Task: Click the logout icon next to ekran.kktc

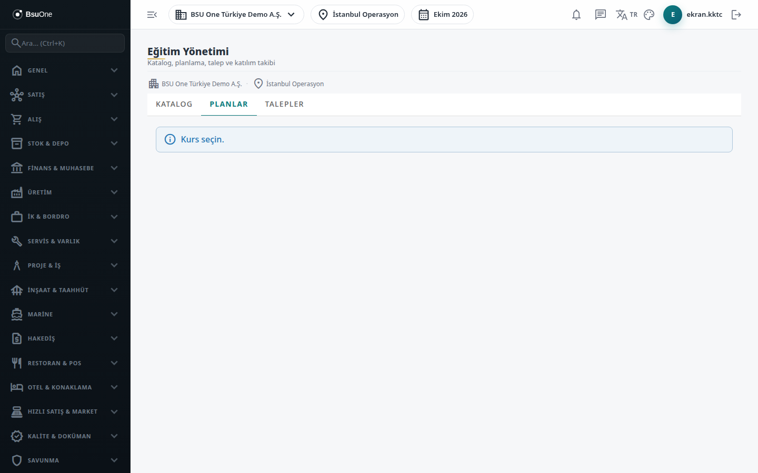Action: tap(736, 15)
